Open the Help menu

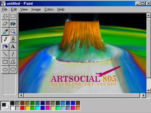(61, 9)
